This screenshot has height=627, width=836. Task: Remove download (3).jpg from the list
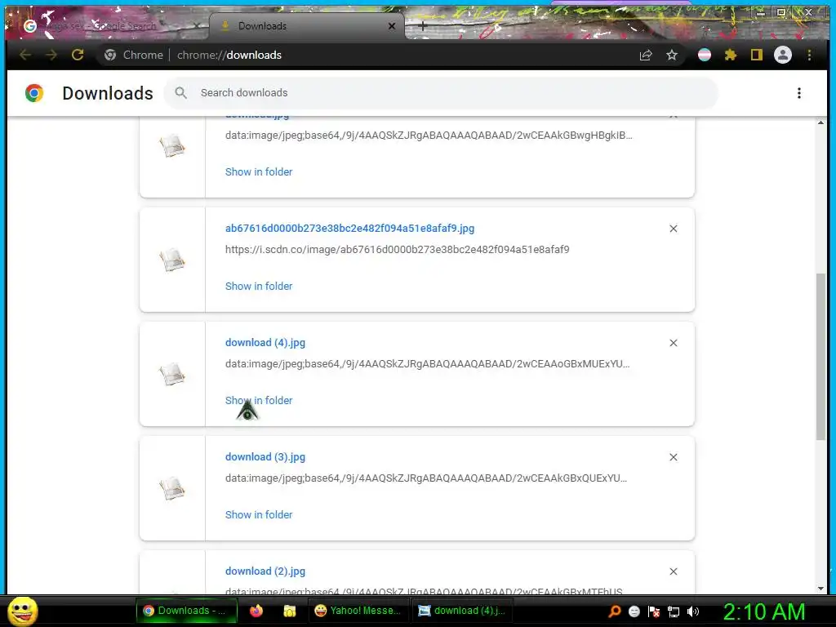point(674,457)
